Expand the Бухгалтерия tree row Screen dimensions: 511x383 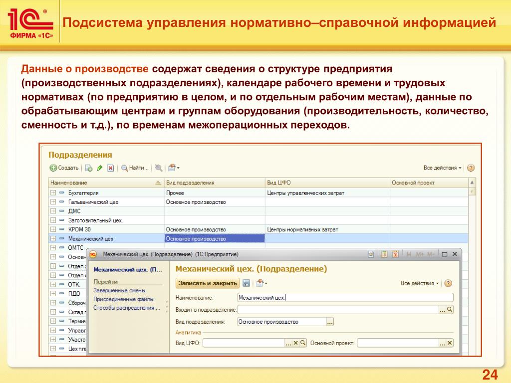click(53, 193)
